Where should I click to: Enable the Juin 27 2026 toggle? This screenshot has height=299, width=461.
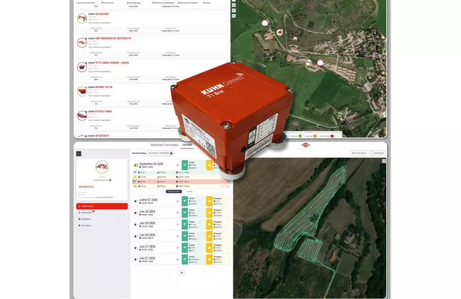pos(136,248)
